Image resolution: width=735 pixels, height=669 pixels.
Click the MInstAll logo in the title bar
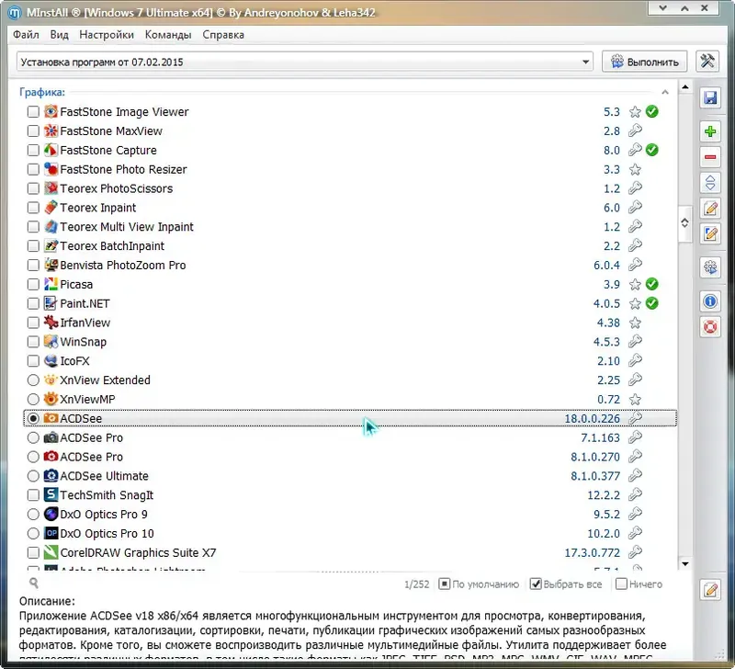coord(15,13)
